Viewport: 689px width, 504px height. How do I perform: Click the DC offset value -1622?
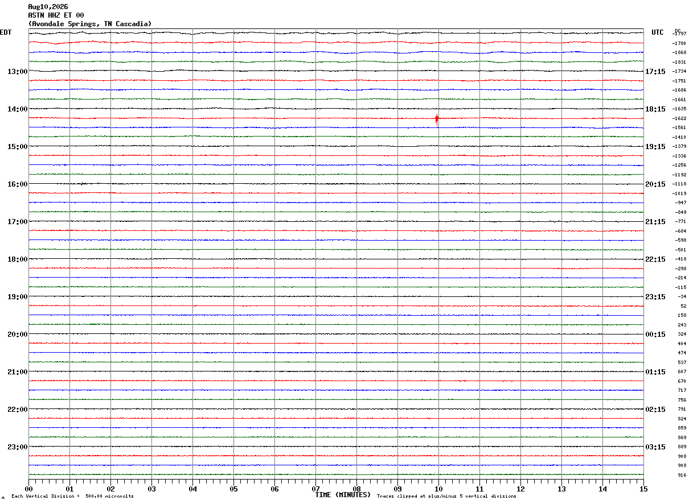click(x=679, y=118)
